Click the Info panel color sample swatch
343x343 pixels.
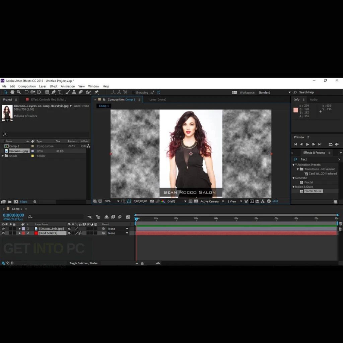[x=295, y=110]
